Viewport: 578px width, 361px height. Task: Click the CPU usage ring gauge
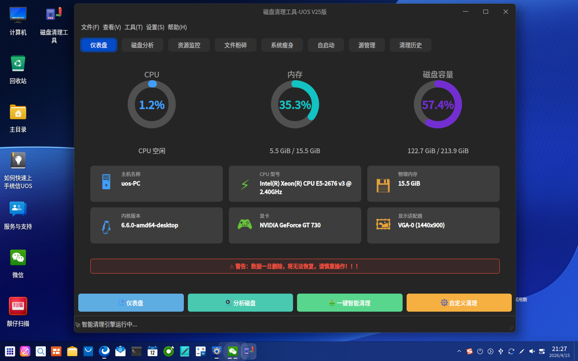point(152,104)
